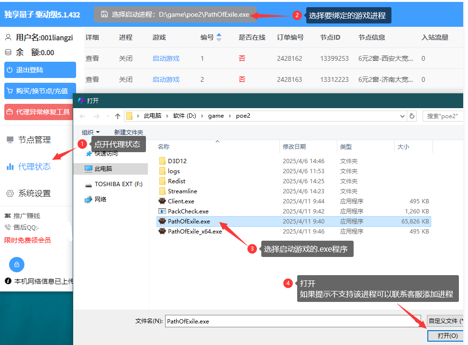Expand chevron after game in breadcrumb
The height and width of the screenshot is (345, 468).
(x=230, y=116)
